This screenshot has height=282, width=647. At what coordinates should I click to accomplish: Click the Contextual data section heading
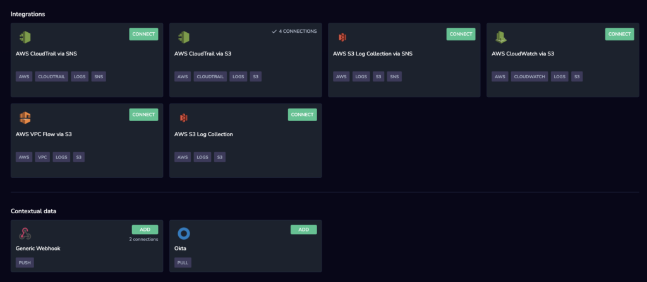point(33,211)
